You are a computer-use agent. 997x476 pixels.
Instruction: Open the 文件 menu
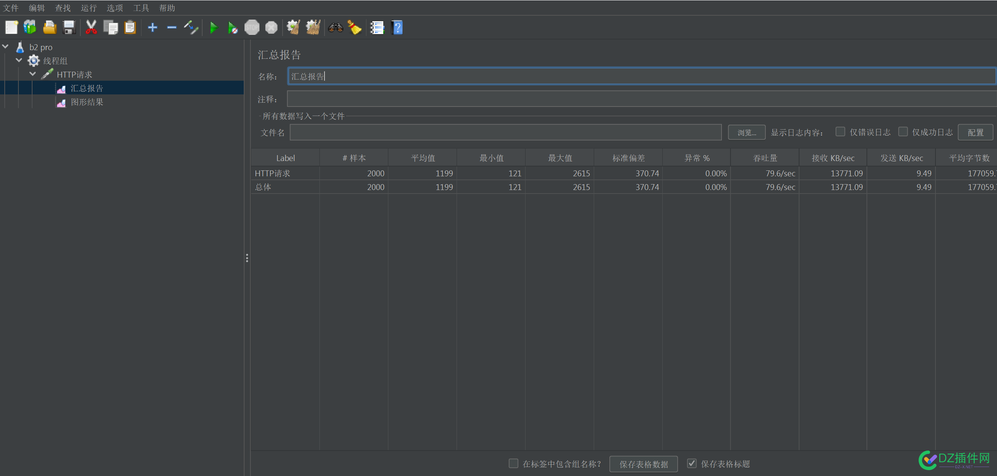click(11, 8)
